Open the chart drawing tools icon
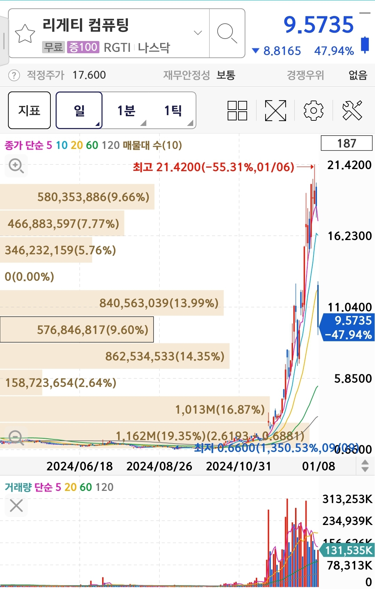 pyautogui.click(x=352, y=111)
